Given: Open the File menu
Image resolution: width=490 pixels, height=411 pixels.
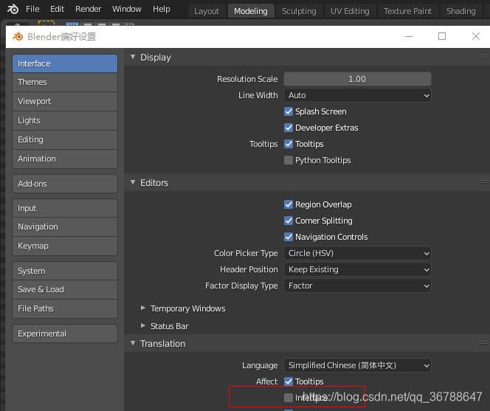Looking at the screenshot, I should 32,9.
